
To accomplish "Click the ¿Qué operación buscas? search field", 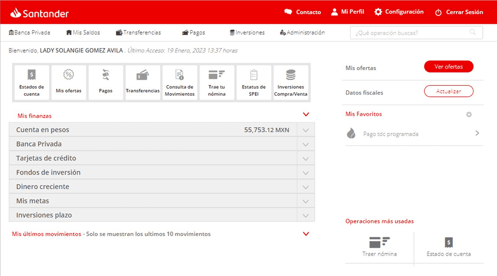I will (417, 32).
